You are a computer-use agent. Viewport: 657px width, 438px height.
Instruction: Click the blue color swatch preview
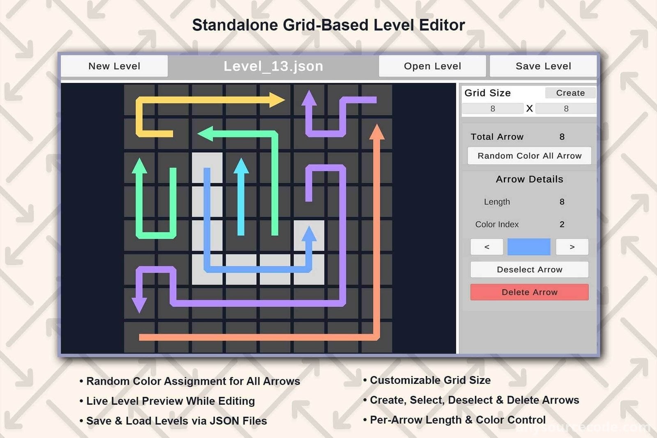529,247
